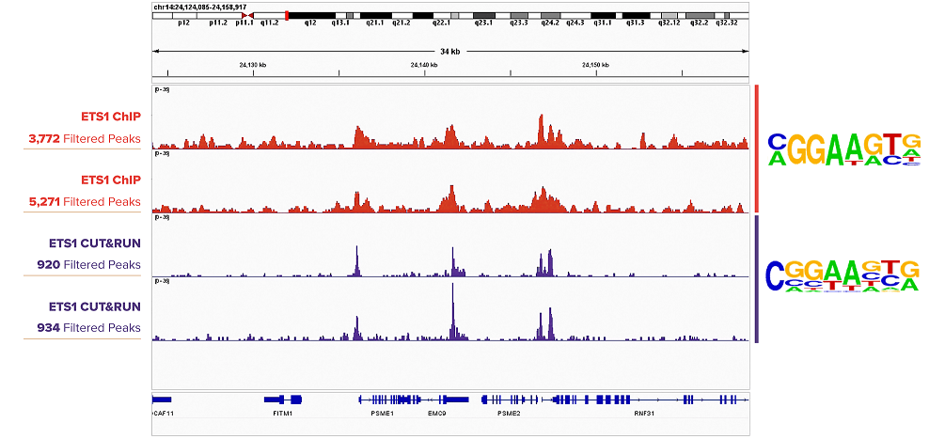
Task: Click the ETS1 ChIP label above 3,772 Filtered Peaks
Action: point(111,117)
